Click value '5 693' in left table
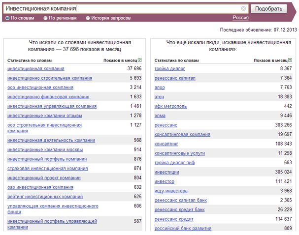 click(x=135, y=78)
